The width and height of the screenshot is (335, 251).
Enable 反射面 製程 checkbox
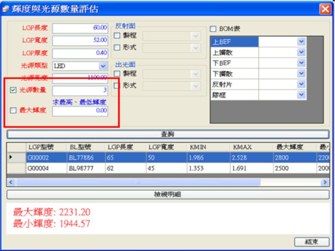tap(117, 36)
